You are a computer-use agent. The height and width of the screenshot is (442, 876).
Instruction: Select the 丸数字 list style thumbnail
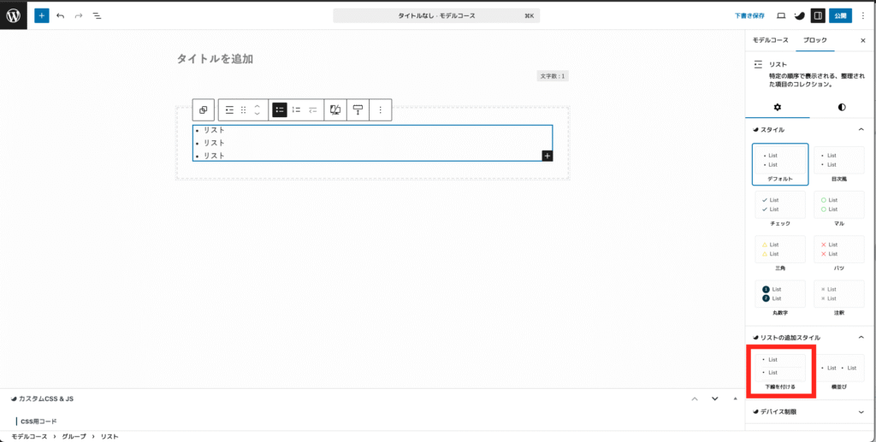779,294
